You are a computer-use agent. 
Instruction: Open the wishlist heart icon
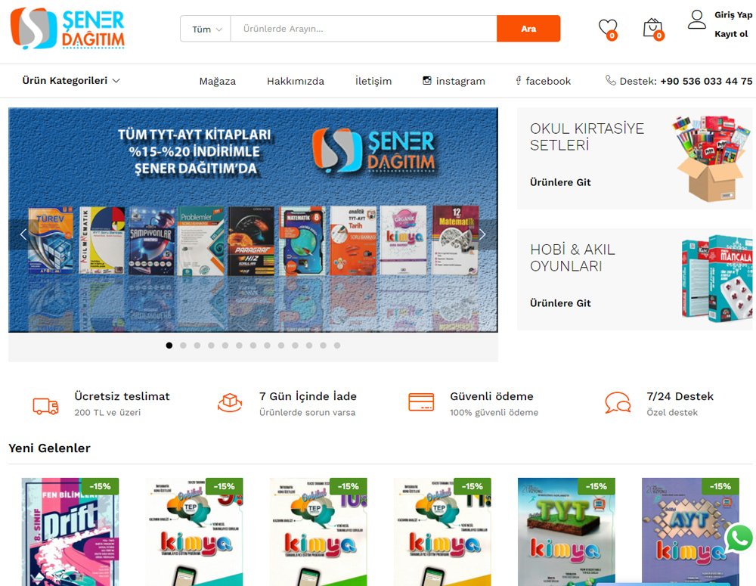(608, 29)
